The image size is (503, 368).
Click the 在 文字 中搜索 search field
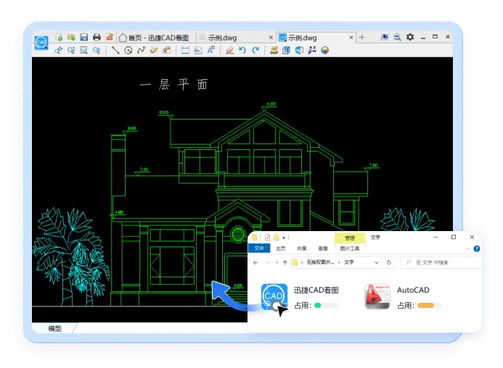[x=441, y=263]
